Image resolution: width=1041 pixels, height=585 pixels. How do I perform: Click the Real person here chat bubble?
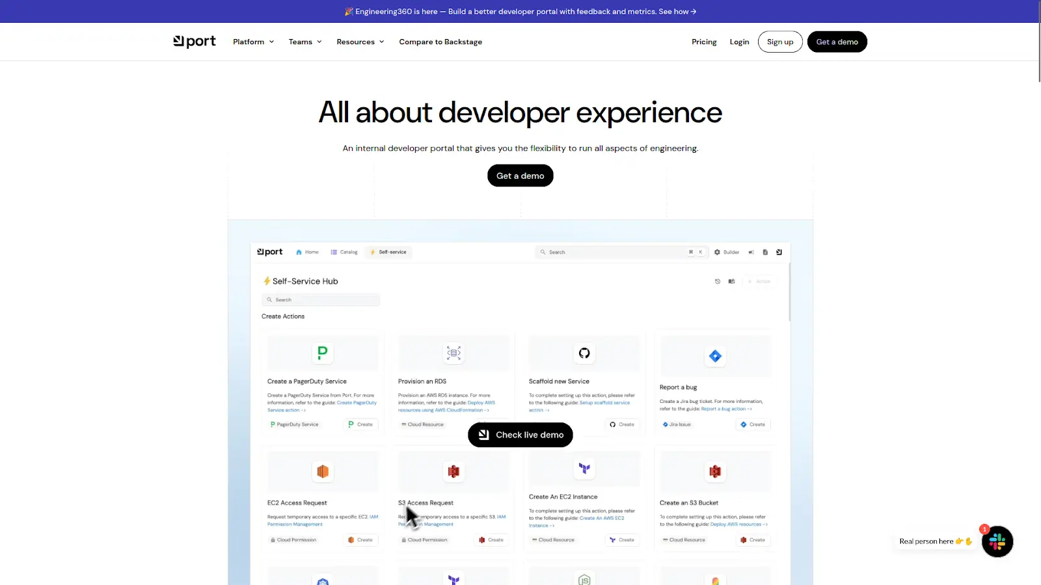coord(936,541)
